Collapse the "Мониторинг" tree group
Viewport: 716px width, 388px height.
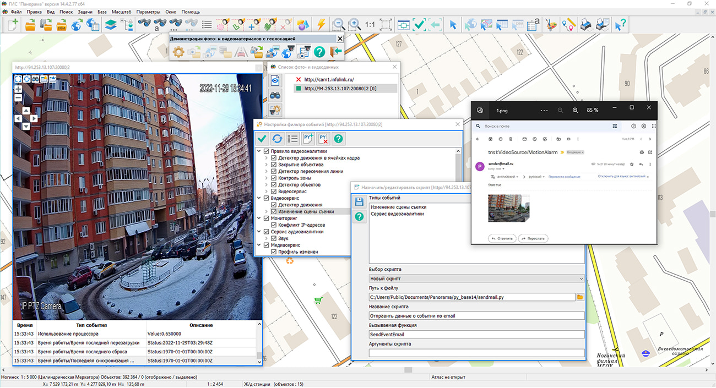click(x=260, y=218)
